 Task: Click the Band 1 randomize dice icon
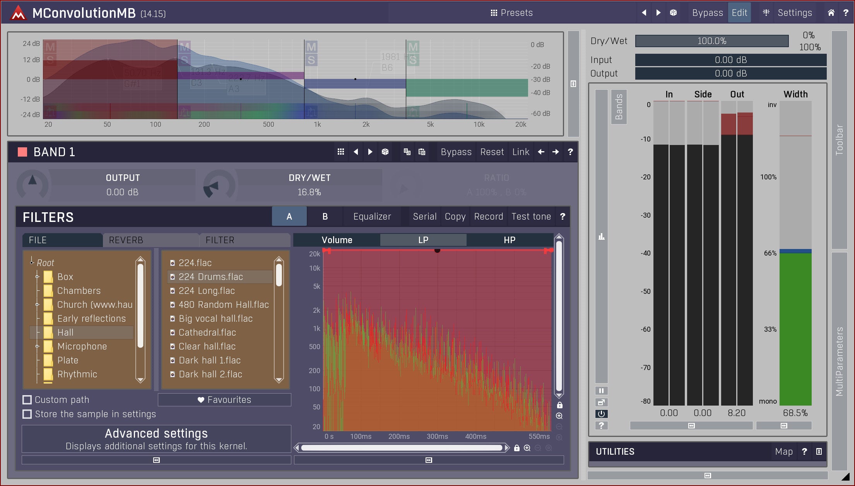[385, 152]
